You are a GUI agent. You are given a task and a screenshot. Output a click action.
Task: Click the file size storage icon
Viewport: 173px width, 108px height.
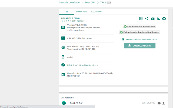coord(63,38)
